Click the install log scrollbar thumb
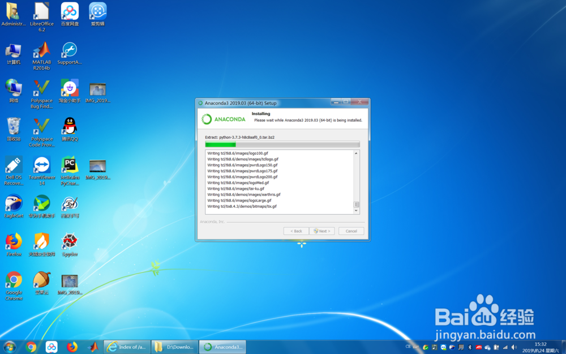This screenshot has width=566, height=354. pos(356,204)
